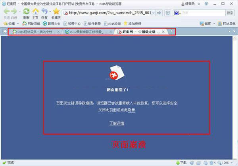This screenshot has height=166, width=238.
Task: Click the 截图 screenshot tool
Action: click(205, 24)
